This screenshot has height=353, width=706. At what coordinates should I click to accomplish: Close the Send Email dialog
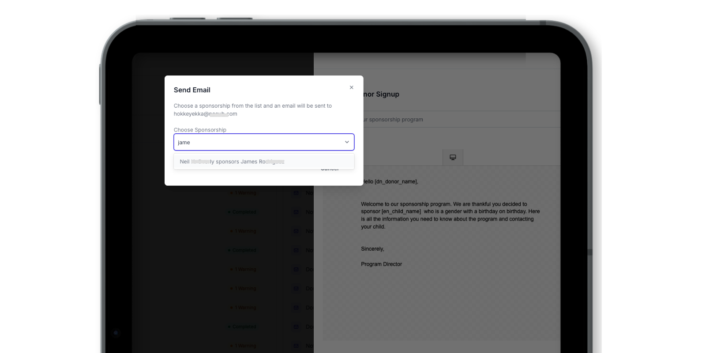(351, 87)
